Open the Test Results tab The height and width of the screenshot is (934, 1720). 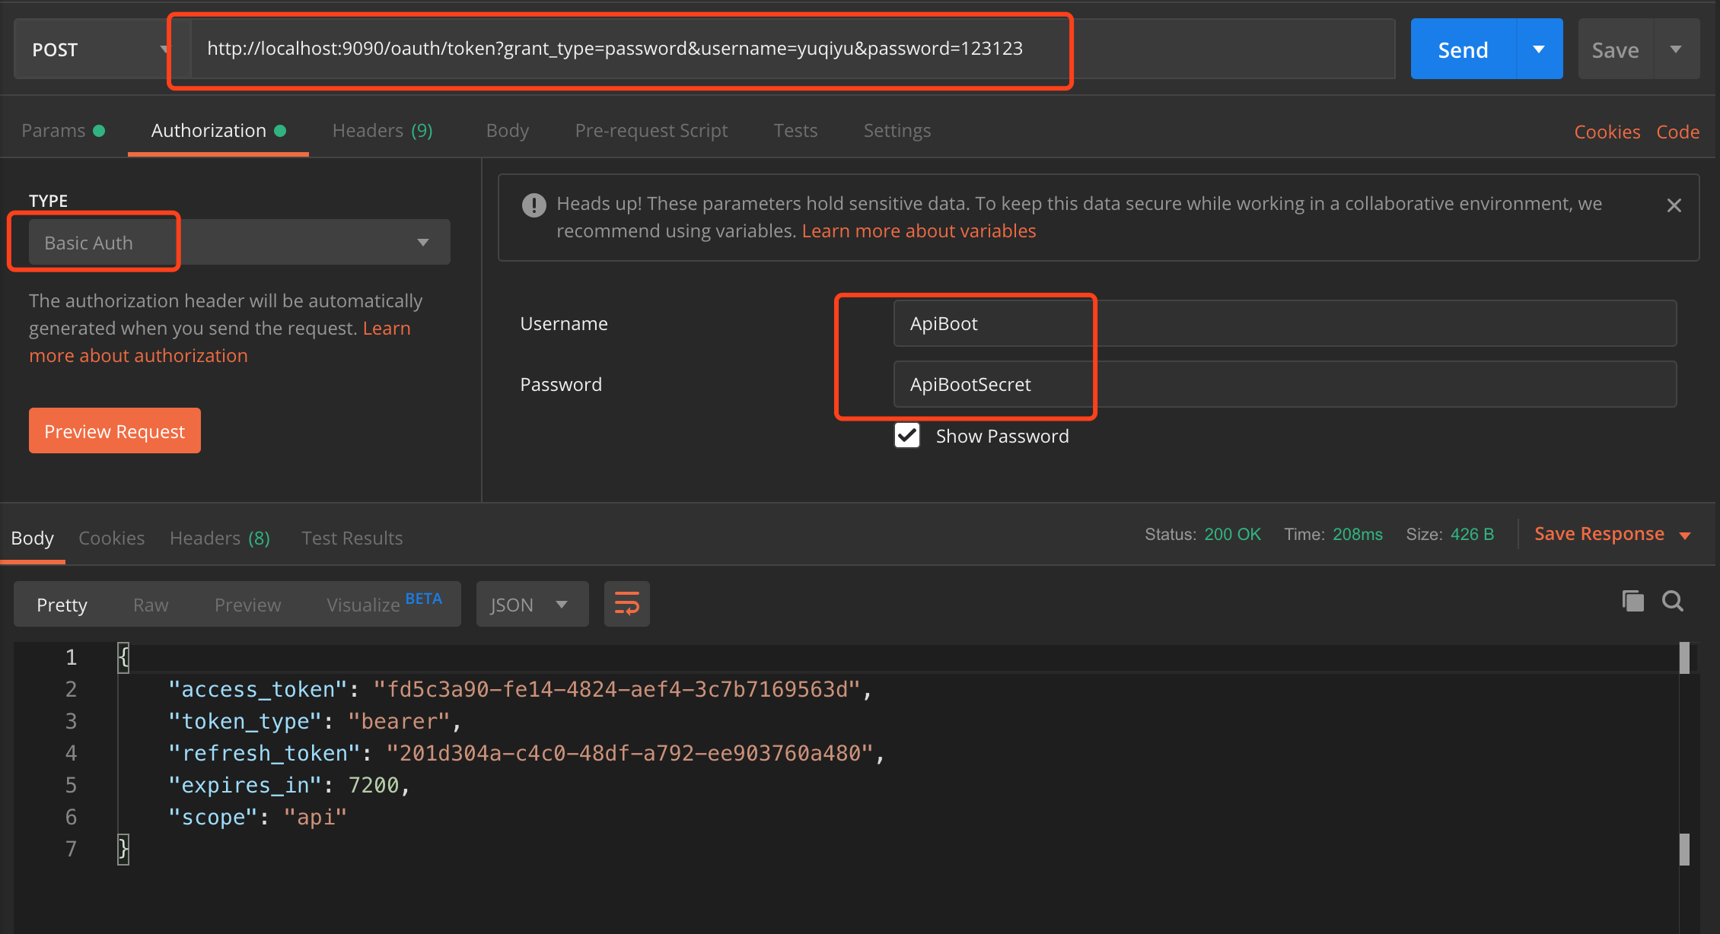coord(352,538)
